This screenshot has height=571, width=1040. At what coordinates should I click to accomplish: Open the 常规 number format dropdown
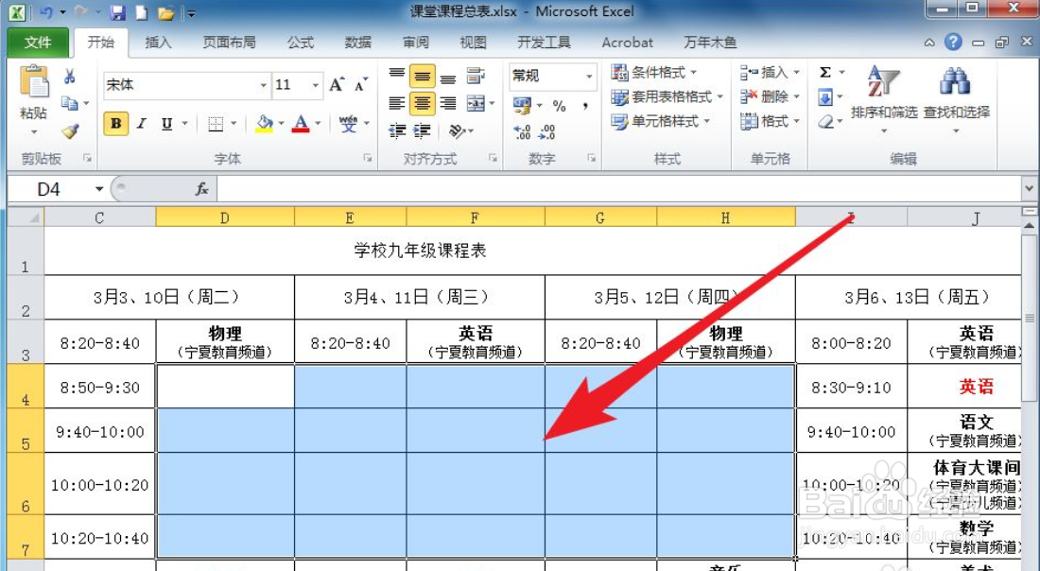[588, 76]
